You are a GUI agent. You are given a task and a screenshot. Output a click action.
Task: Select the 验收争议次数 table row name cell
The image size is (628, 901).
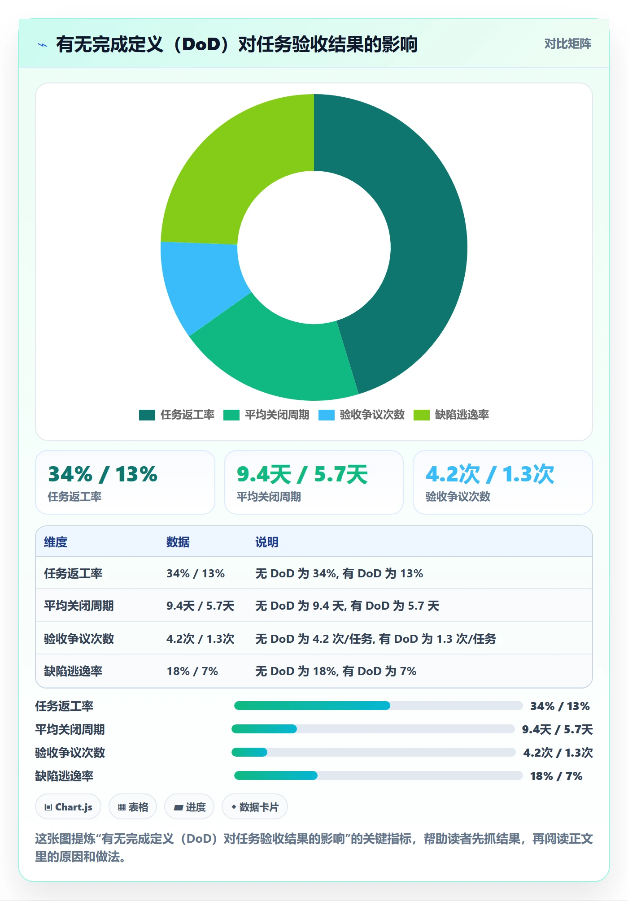click(79, 638)
